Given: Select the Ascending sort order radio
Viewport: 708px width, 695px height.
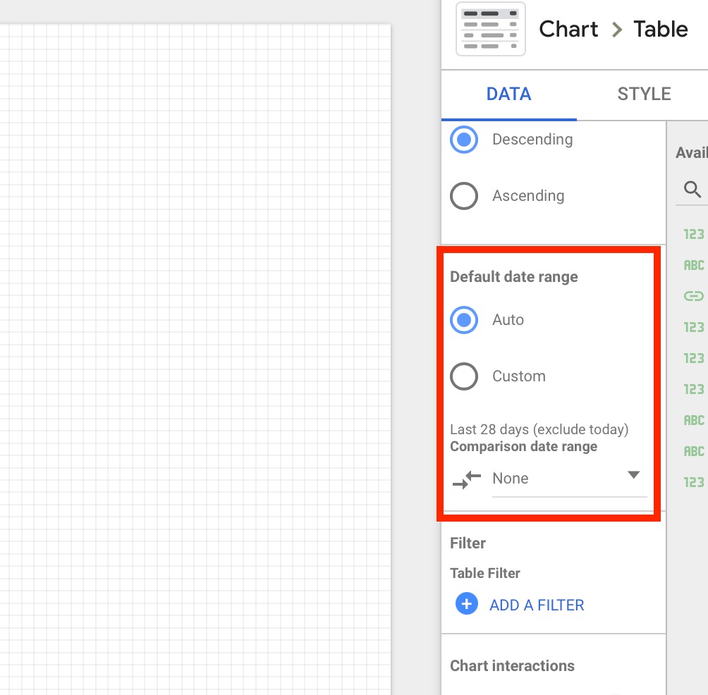Looking at the screenshot, I should pos(464,196).
